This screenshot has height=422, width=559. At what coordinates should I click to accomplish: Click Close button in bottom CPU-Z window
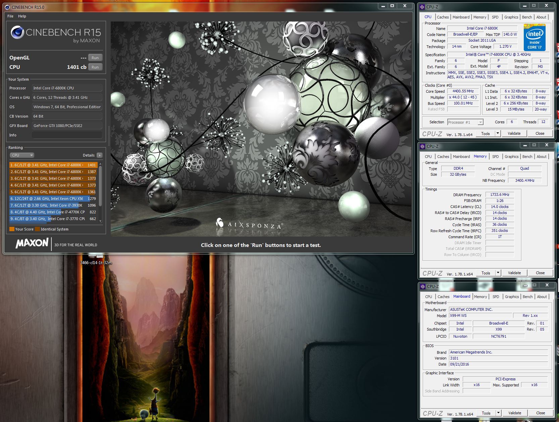[541, 413]
